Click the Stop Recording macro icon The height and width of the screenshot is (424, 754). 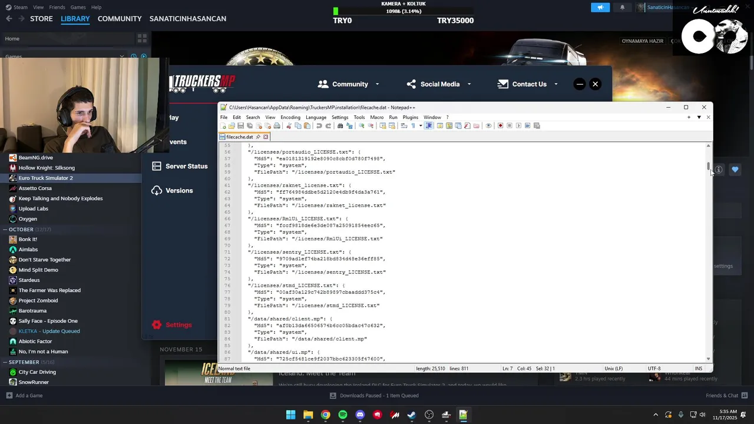pos(510,125)
